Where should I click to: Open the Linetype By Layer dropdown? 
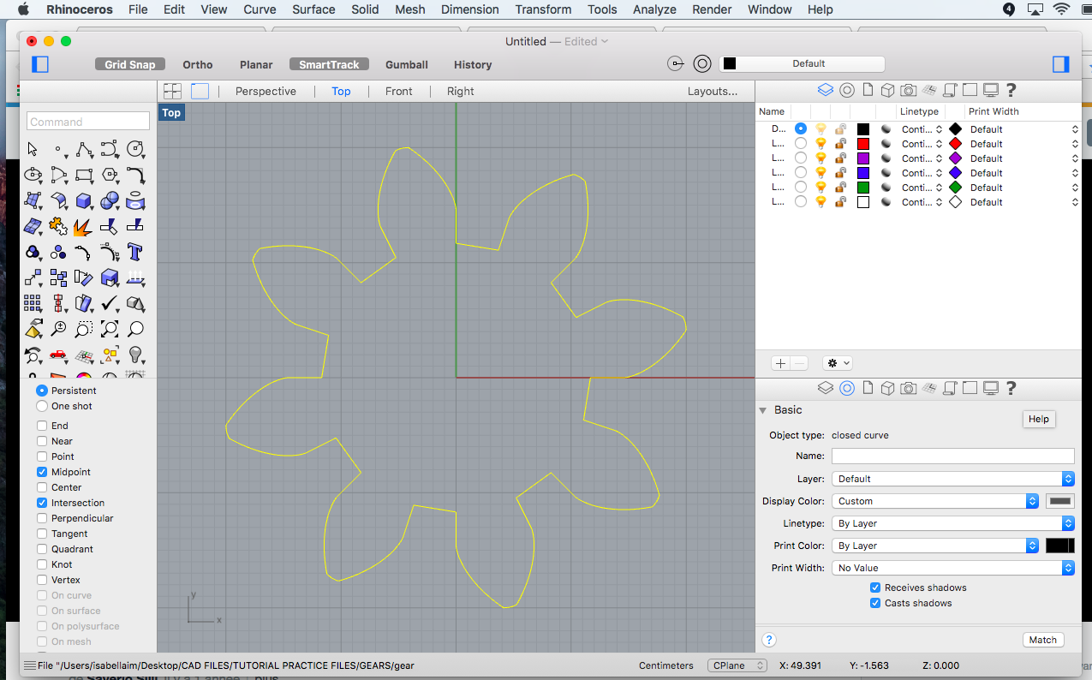pyautogui.click(x=953, y=523)
